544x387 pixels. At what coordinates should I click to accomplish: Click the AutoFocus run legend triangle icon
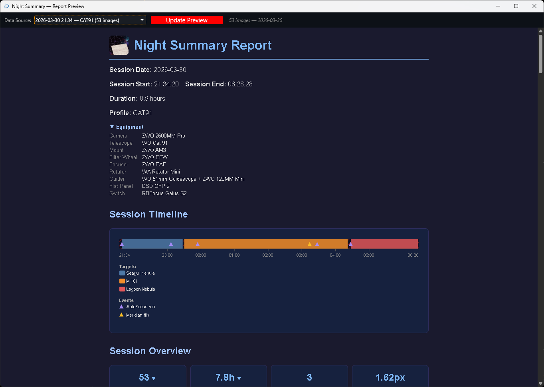pyautogui.click(x=121, y=306)
